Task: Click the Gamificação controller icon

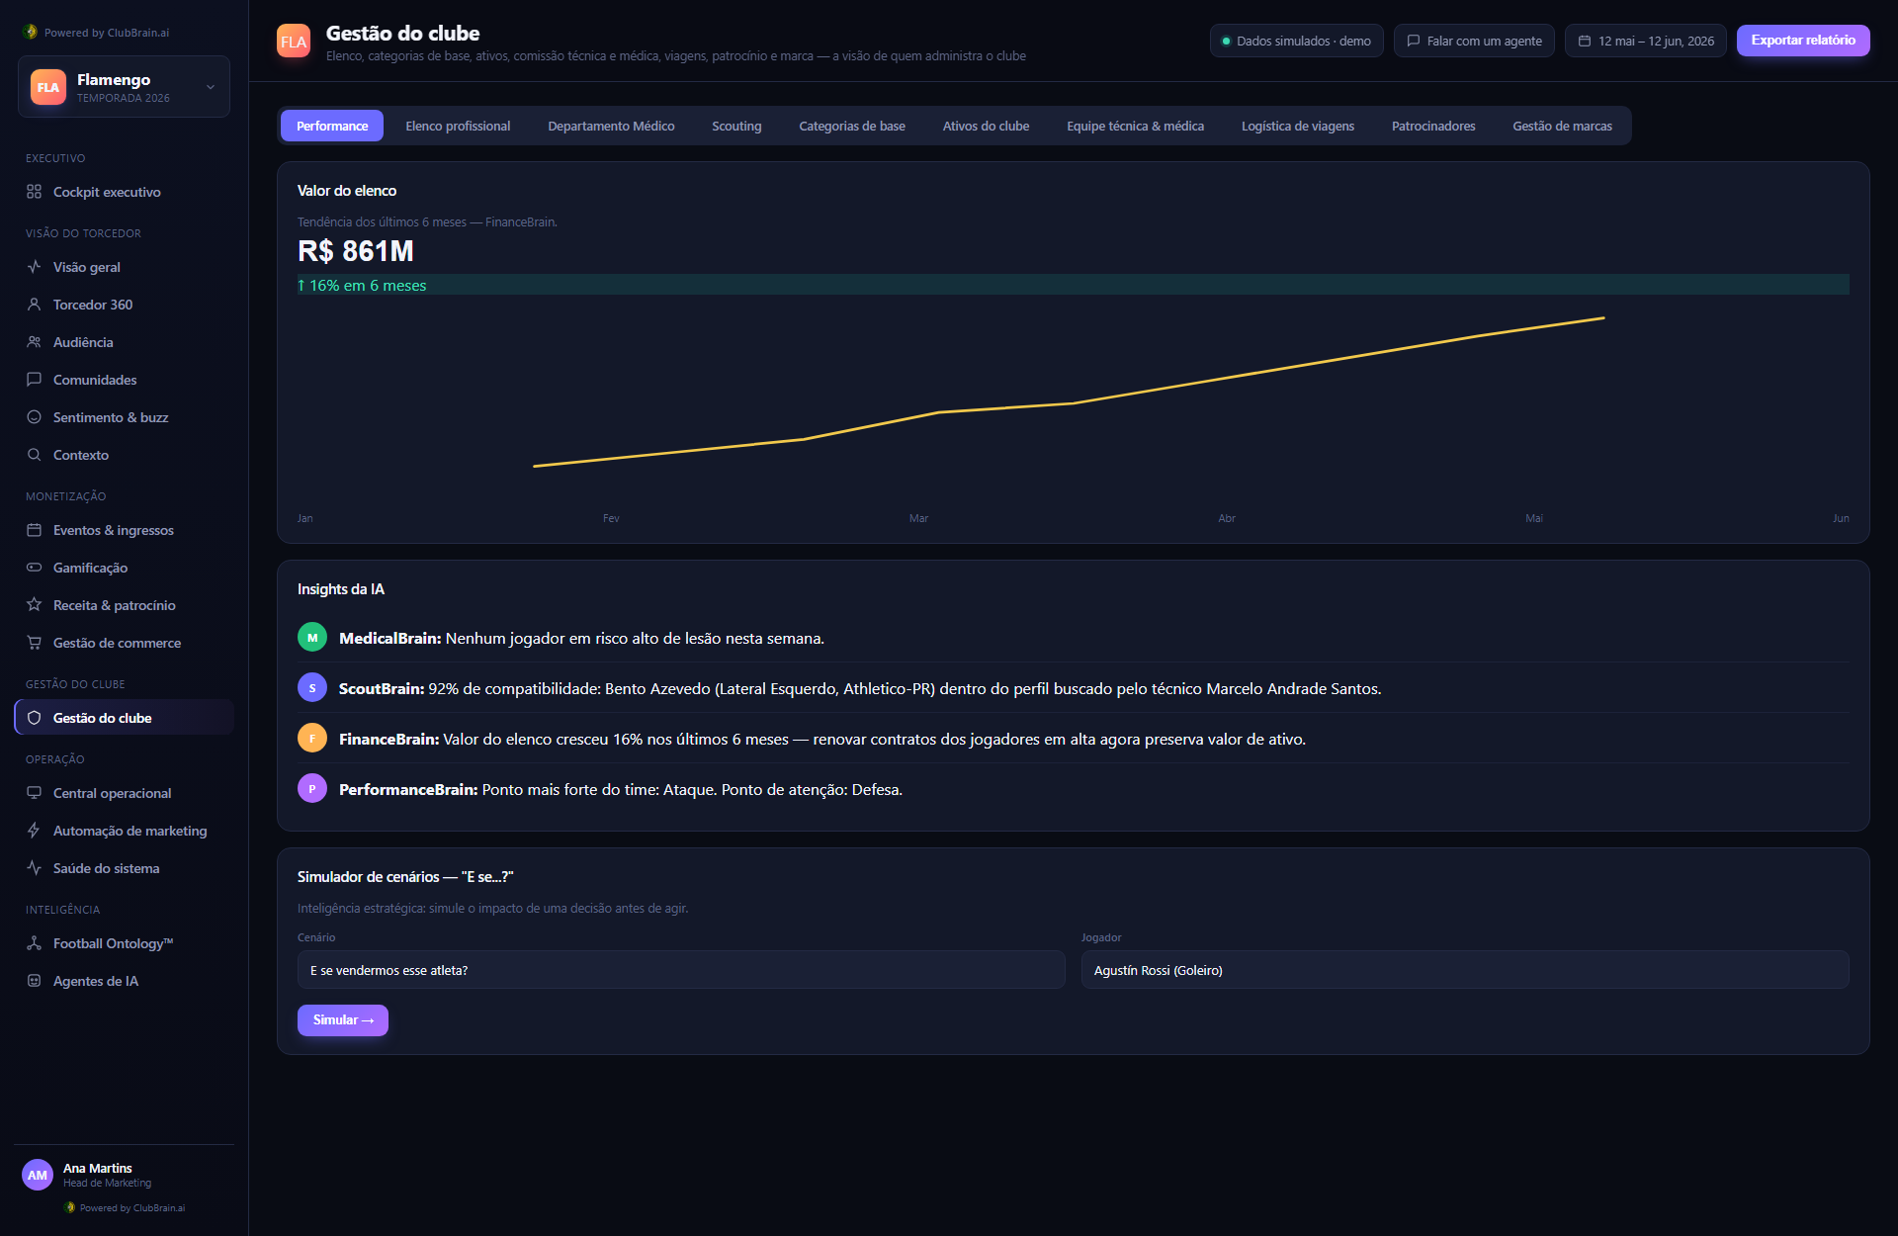Action: pos(34,568)
